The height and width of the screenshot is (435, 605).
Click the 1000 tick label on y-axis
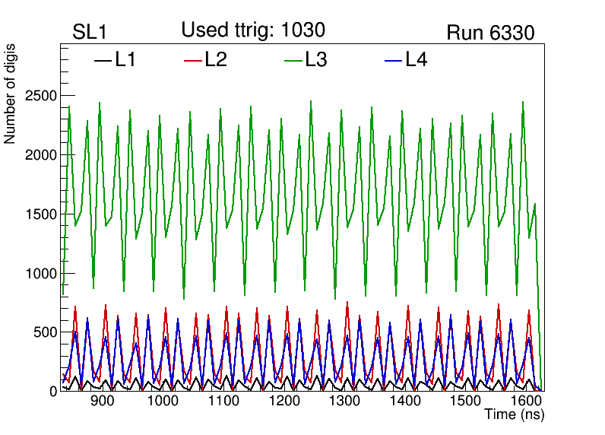pos(40,274)
